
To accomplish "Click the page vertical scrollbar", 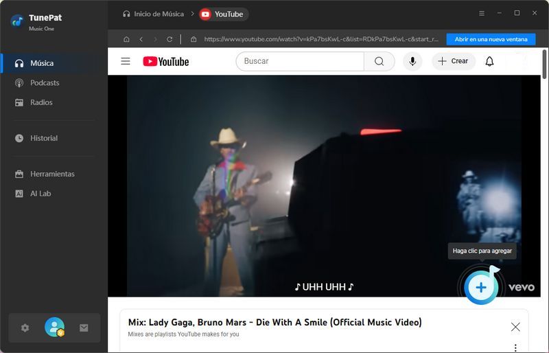I will click(544, 65).
